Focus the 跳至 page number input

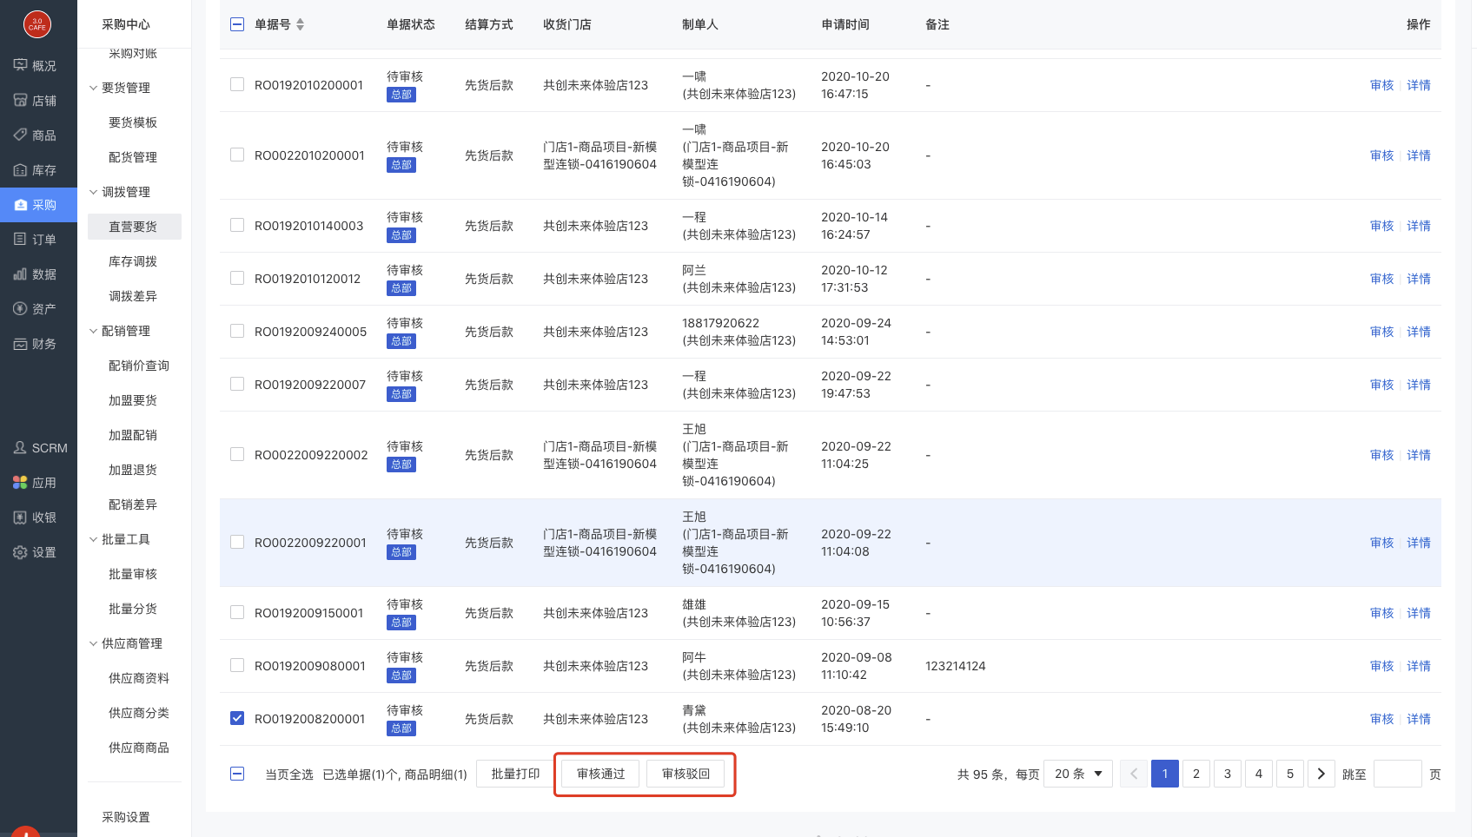coord(1398,774)
